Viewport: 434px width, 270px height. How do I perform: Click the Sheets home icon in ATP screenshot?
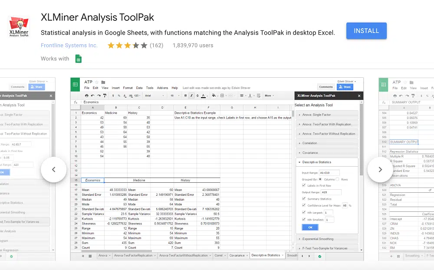click(75, 85)
